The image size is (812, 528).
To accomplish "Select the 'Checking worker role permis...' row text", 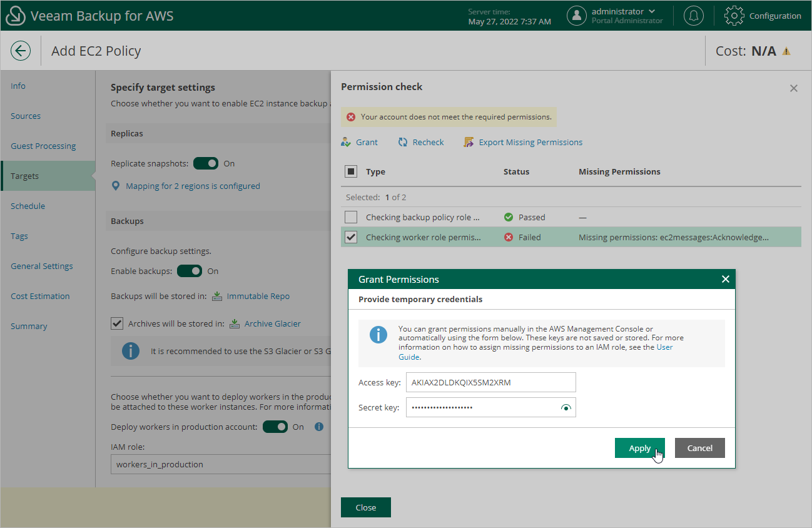I will coord(424,237).
